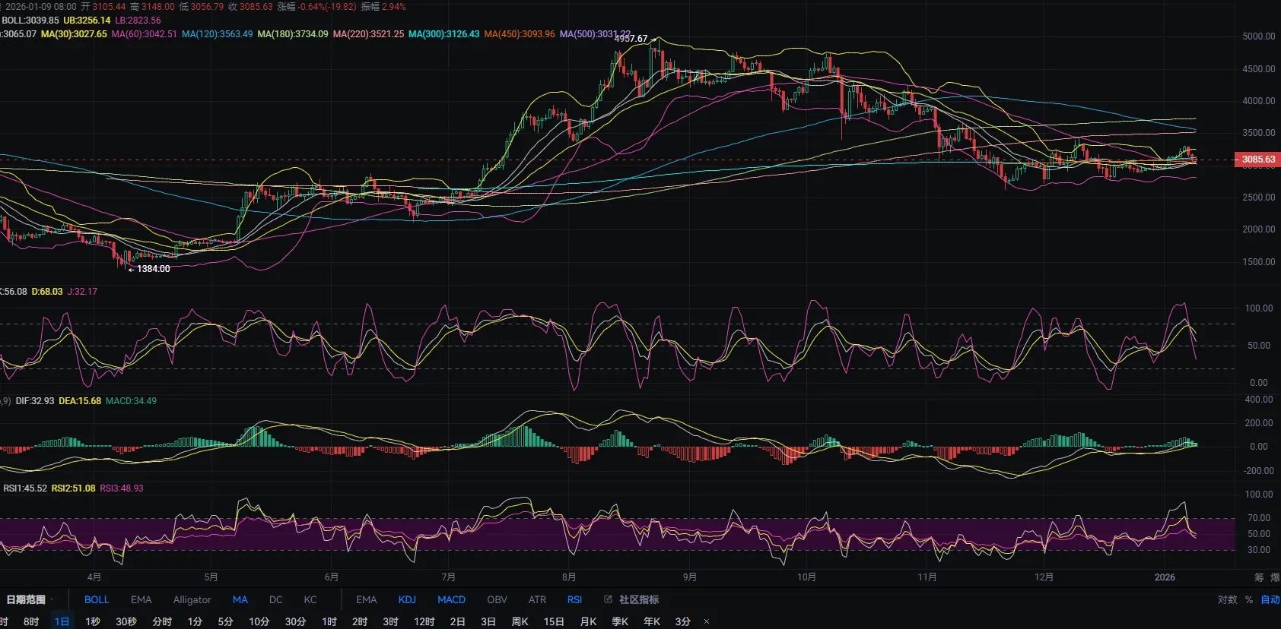Toggle the EMA sub-indicator beside KDJ
Screen dimensions: 1281x629
[366, 599]
